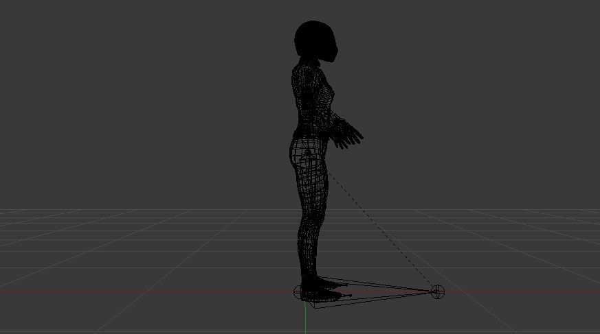Screen dimensions: 600x334
Task: Click the character's outstretched wireframe hands
Action: tap(346, 134)
